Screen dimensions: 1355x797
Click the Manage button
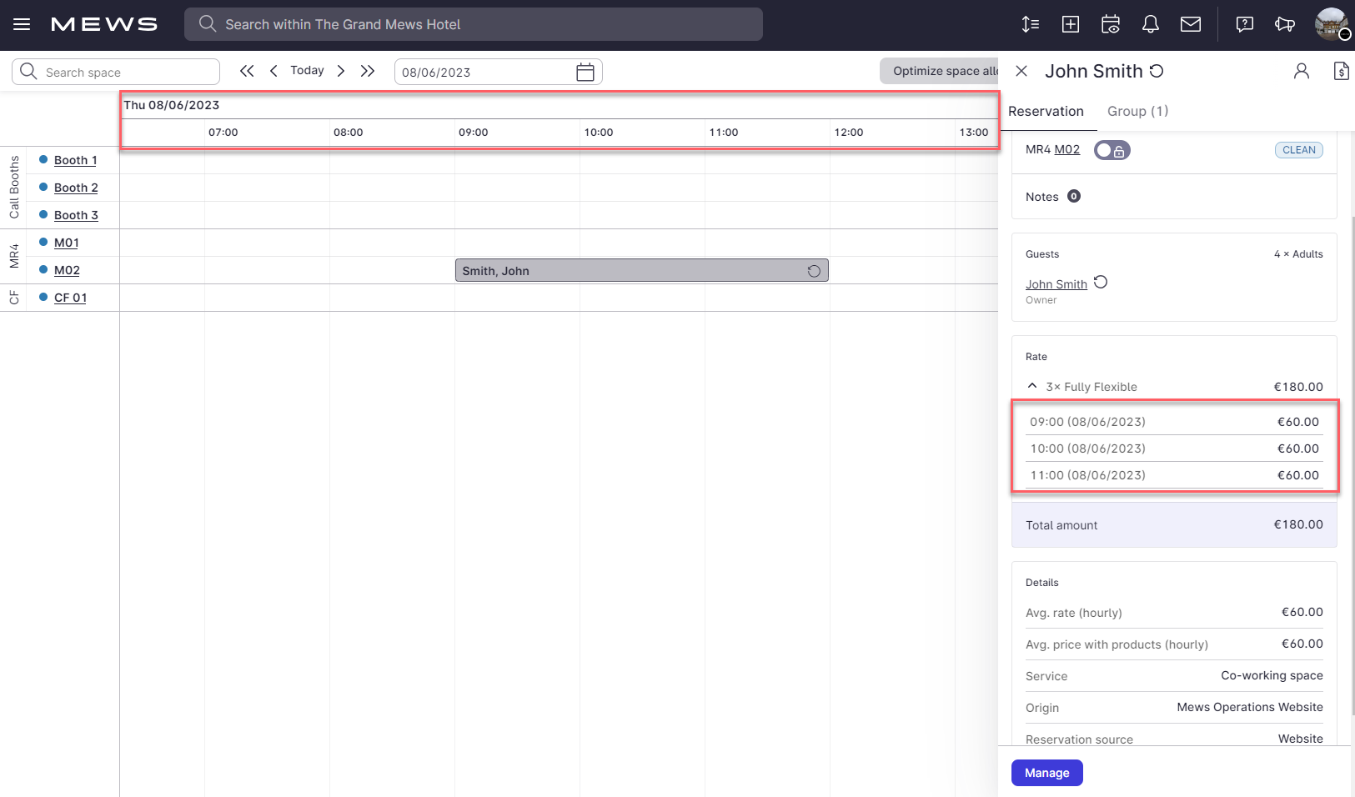pyautogui.click(x=1046, y=773)
